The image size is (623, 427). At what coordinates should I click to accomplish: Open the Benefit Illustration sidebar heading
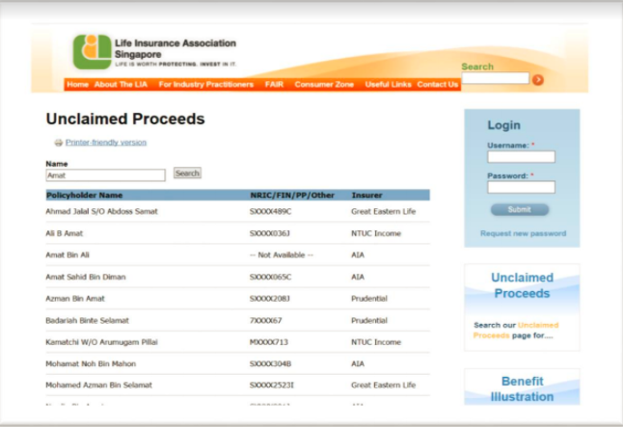click(x=522, y=388)
